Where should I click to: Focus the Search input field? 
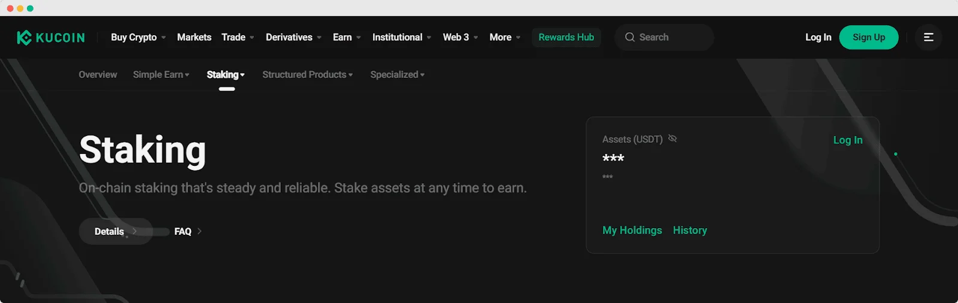[671, 37]
